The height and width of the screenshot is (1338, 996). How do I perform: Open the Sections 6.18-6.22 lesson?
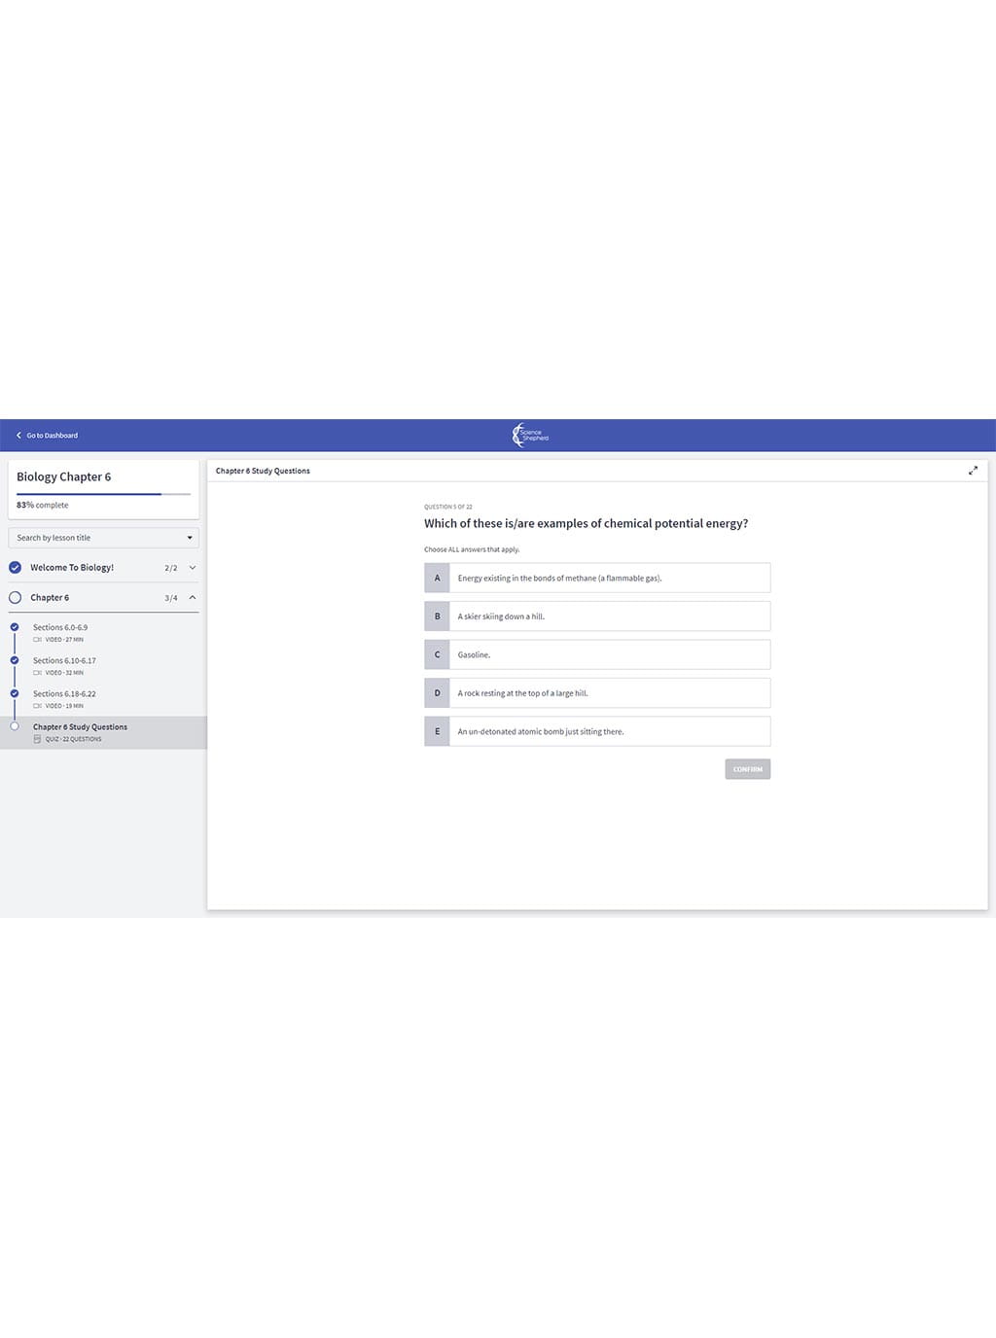pyautogui.click(x=64, y=694)
